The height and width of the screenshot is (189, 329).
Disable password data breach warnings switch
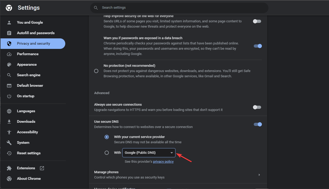258,46
